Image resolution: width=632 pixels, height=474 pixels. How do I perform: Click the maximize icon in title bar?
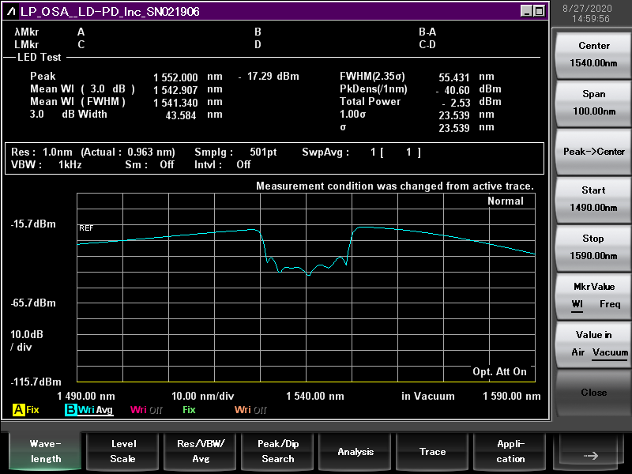coord(539,11)
